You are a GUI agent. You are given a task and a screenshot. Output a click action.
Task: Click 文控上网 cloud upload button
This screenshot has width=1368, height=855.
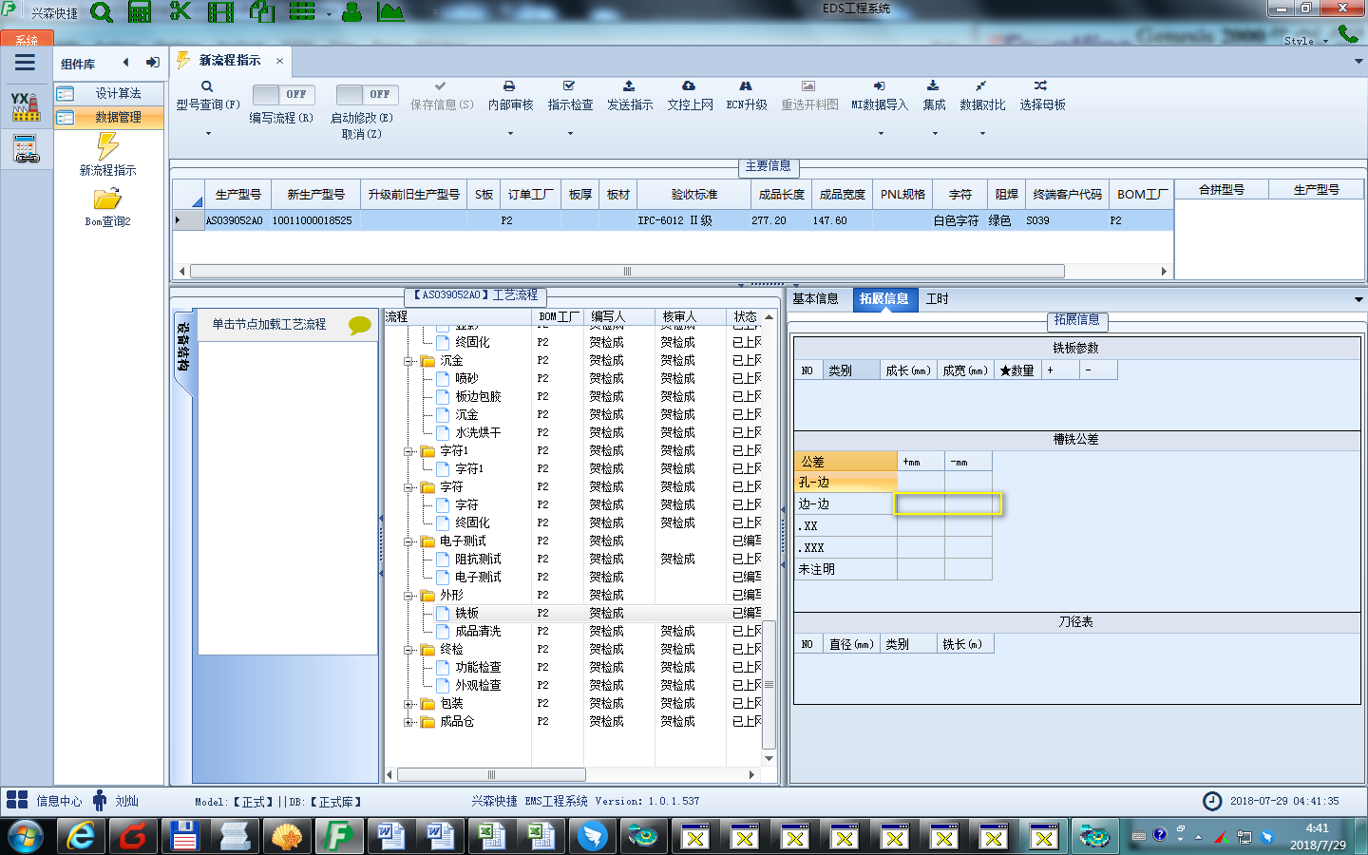click(690, 97)
